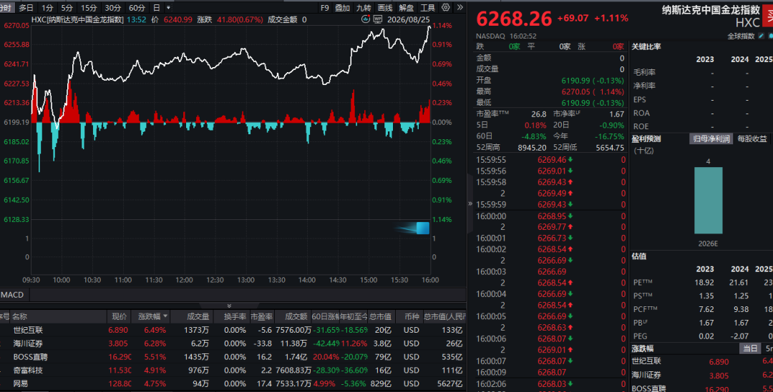Click the 2026E teal forecast bar
The height and width of the screenshot is (392, 773).
pos(709,201)
